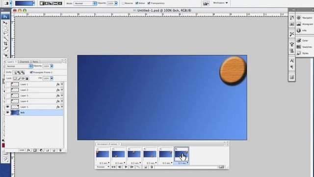
Task: Click Create adjustment layer icon
Action: tap(41, 150)
